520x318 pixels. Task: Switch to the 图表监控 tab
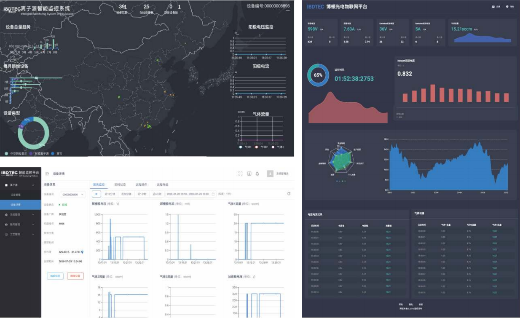pos(99,184)
